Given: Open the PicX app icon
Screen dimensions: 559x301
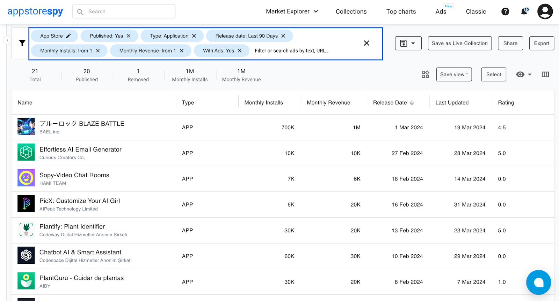Looking at the screenshot, I should pyautogui.click(x=26, y=204).
